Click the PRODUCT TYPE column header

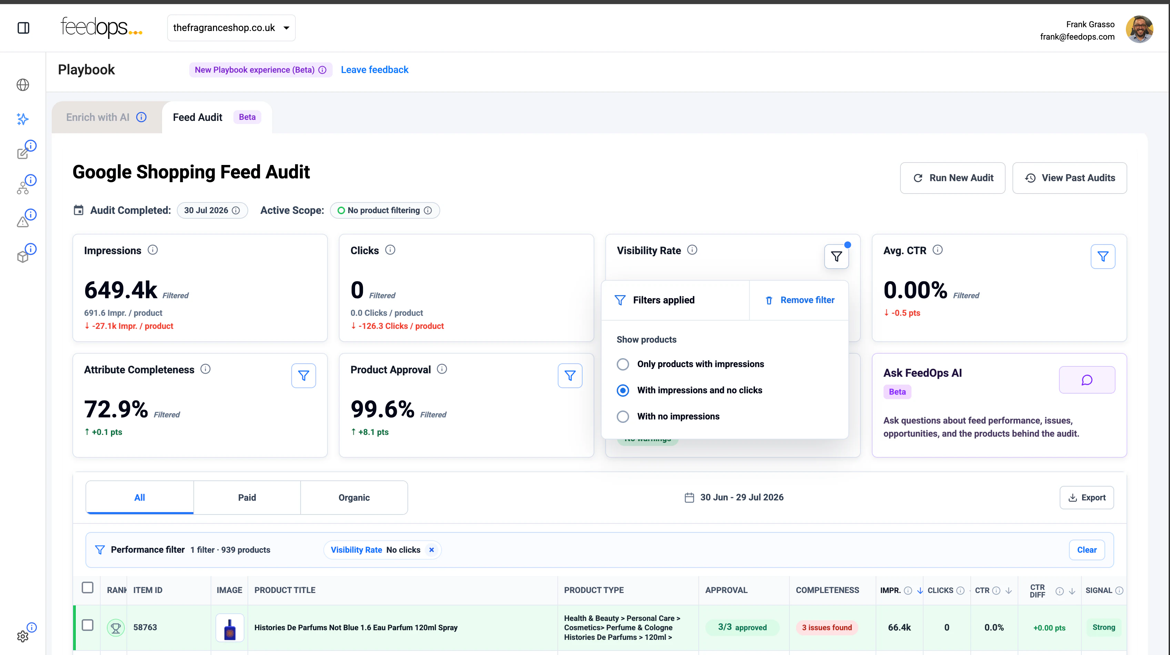point(594,591)
